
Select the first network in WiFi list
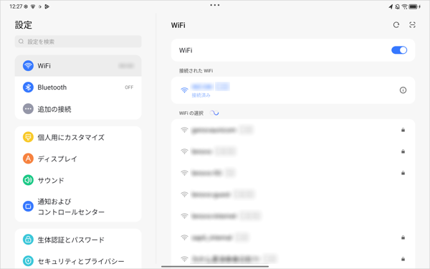click(293, 130)
